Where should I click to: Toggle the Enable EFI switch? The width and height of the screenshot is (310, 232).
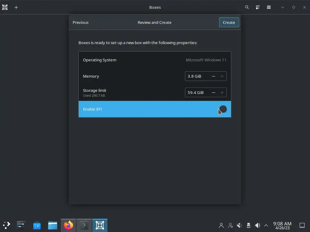(223, 109)
